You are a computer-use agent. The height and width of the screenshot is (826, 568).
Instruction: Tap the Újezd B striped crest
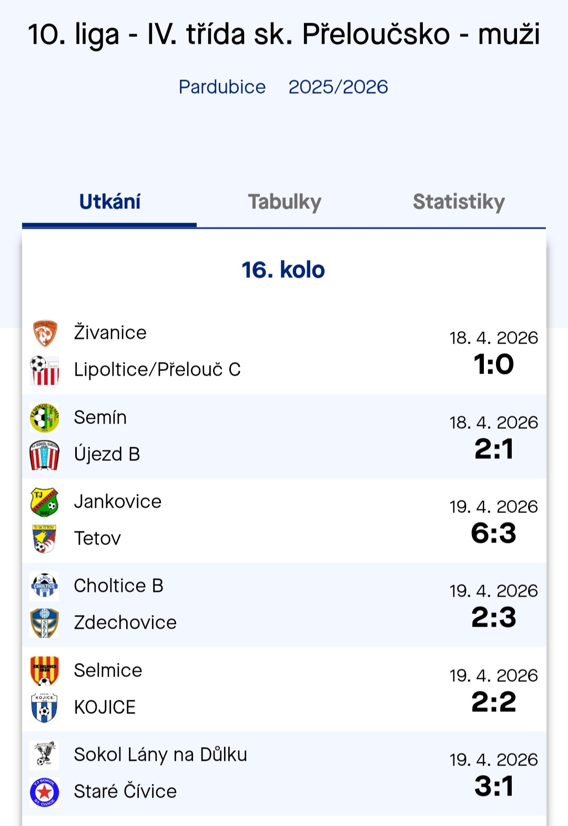tap(45, 455)
